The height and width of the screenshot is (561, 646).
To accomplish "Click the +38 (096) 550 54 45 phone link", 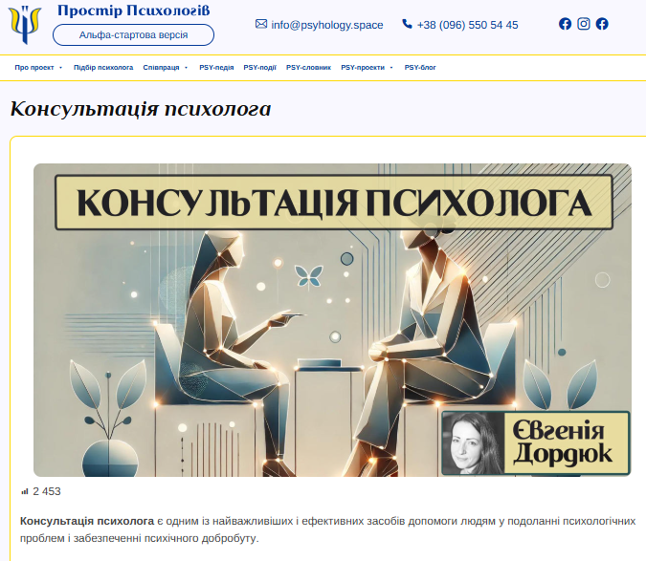I will (x=467, y=25).
